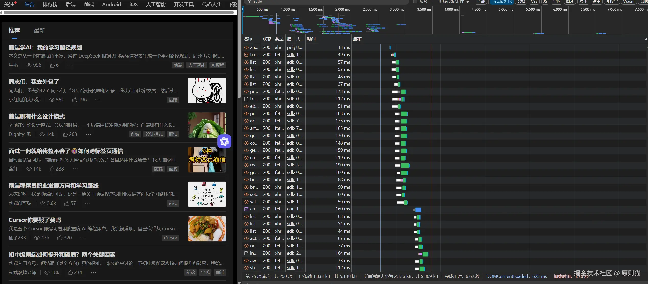Click the filter funnel icon in network panel
Viewport: 648px width, 284px height.
[249, 2]
